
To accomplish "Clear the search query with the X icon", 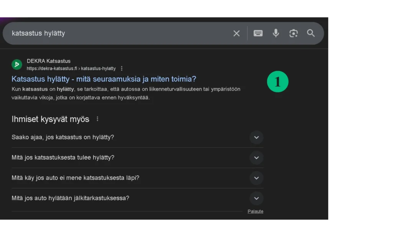I will click(236, 33).
